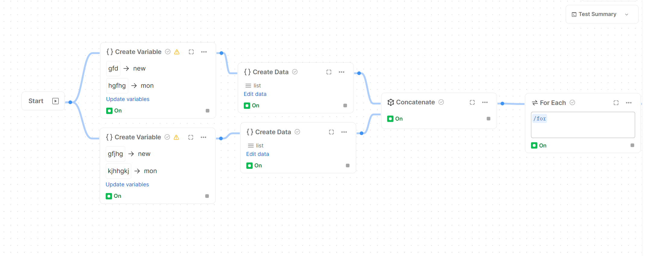Toggle On switch of the Concatenate node
This screenshot has width=645, height=256.
pos(390,119)
